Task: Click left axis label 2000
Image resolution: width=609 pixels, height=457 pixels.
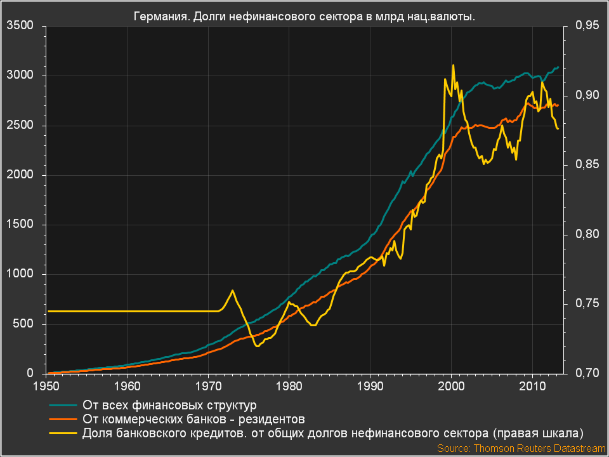Action: tap(20, 175)
